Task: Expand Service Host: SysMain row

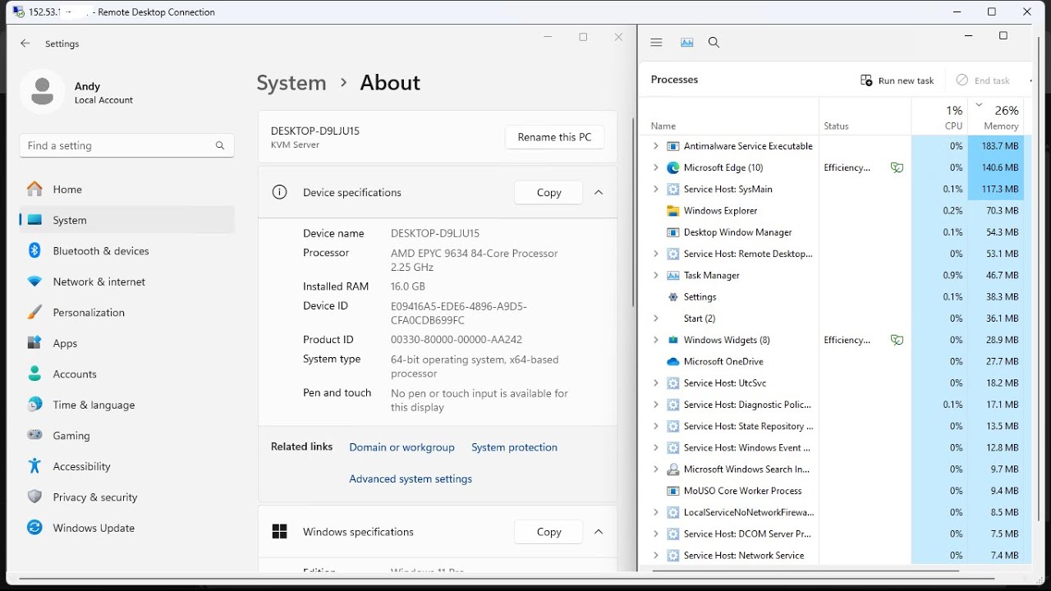Action: pyautogui.click(x=655, y=189)
